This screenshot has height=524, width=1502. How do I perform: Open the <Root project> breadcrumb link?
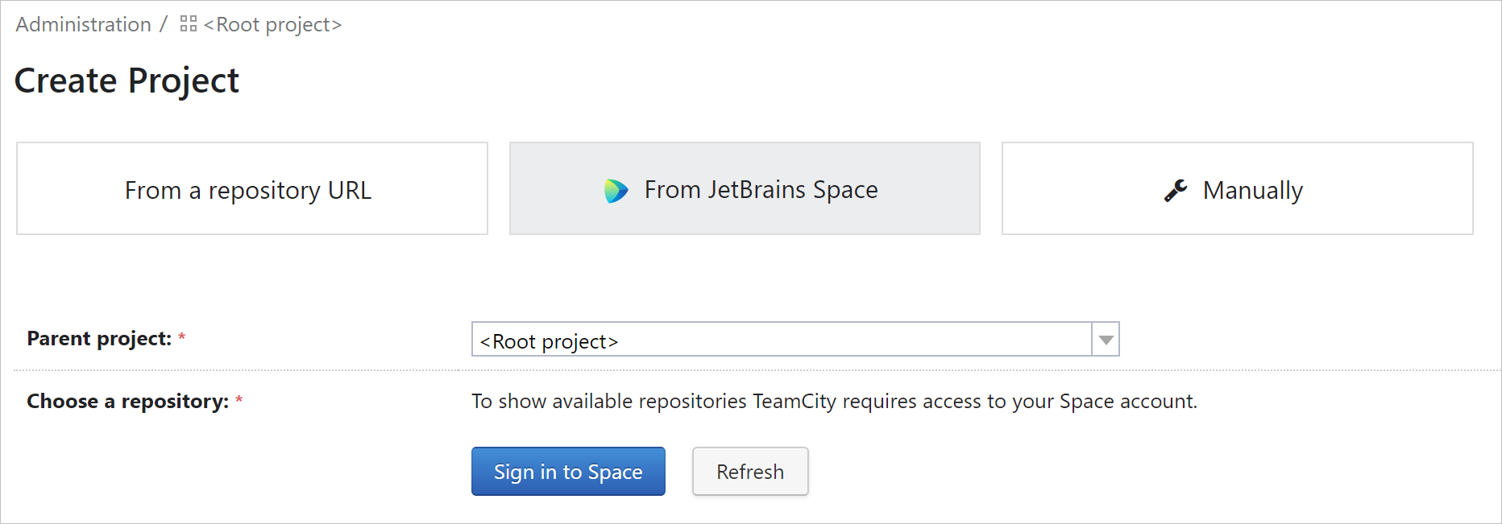click(273, 25)
